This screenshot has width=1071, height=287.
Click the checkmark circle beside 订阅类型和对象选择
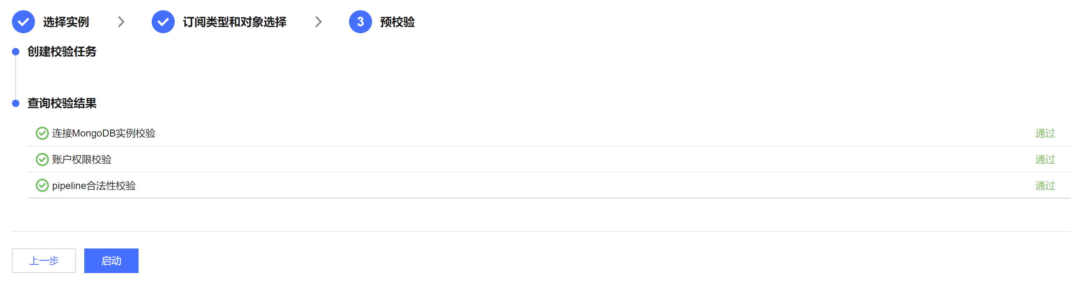coord(163,22)
